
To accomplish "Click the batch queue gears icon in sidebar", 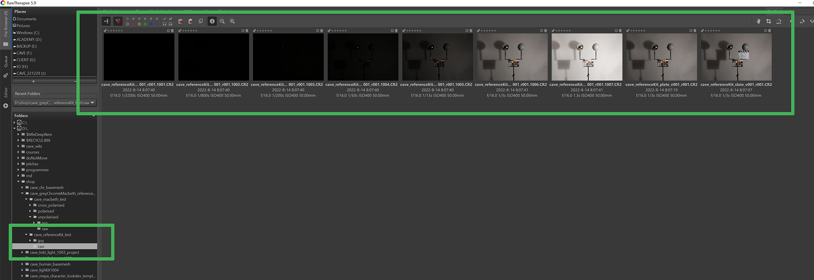I will [x=5, y=76].
